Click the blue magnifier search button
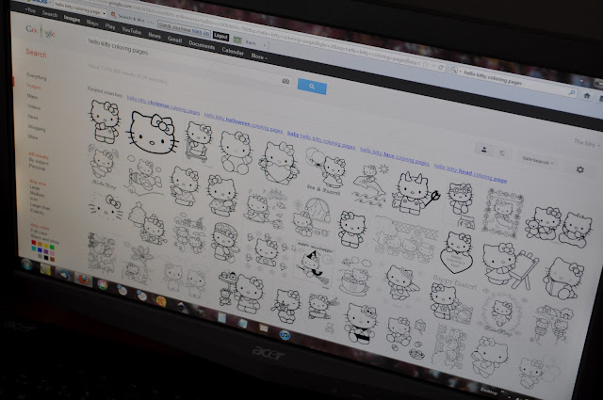The image size is (603, 400). tap(312, 87)
